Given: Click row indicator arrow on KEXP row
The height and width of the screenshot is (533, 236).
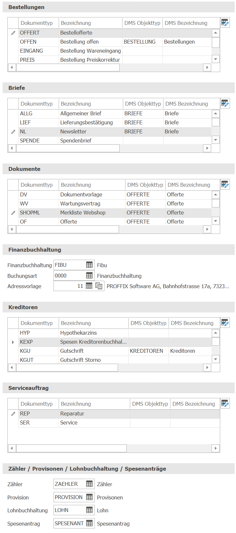Looking at the screenshot, I should tap(13, 342).
